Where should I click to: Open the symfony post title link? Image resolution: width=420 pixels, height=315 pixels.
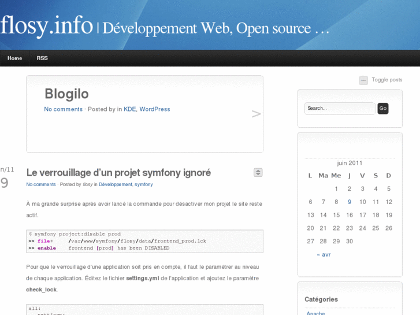(118, 172)
